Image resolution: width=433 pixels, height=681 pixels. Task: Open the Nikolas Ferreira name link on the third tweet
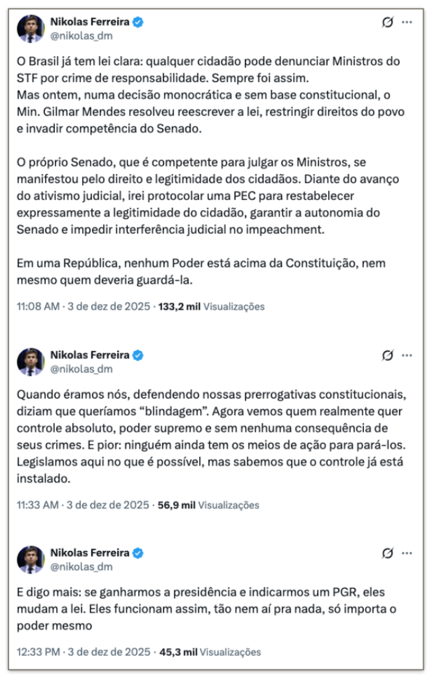coord(90,553)
